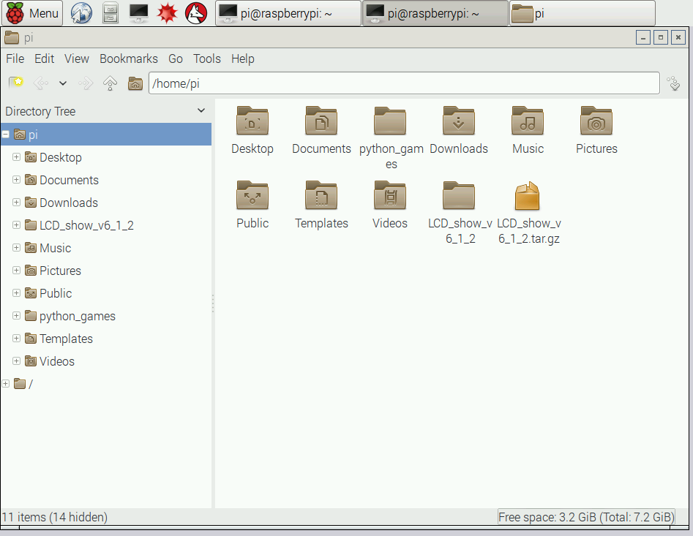693x536 pixels.
Task: Click the Home folder toolbar icon
Action: 135,83
